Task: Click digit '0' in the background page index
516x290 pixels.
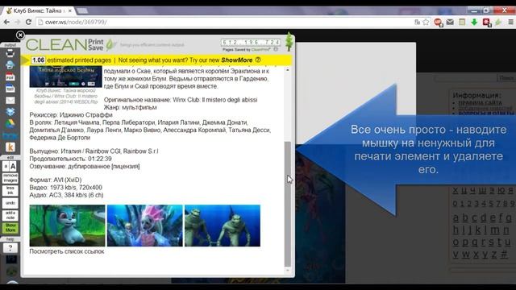Action: (x=455, y=204)
